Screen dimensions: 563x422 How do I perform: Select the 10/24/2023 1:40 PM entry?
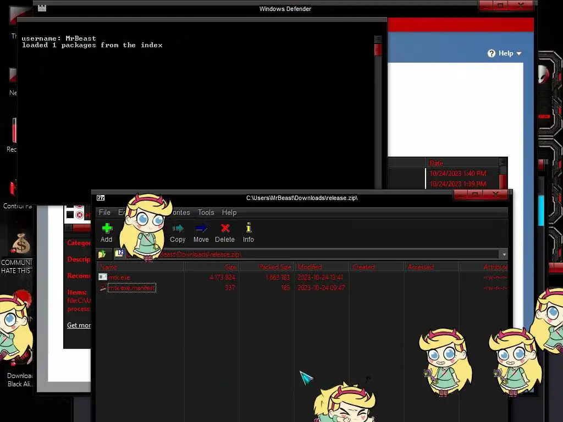[458, 174]
